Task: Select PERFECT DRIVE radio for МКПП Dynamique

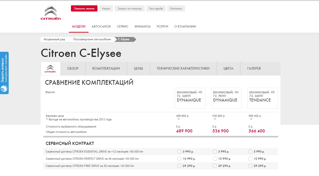Action: click(179, 159)
